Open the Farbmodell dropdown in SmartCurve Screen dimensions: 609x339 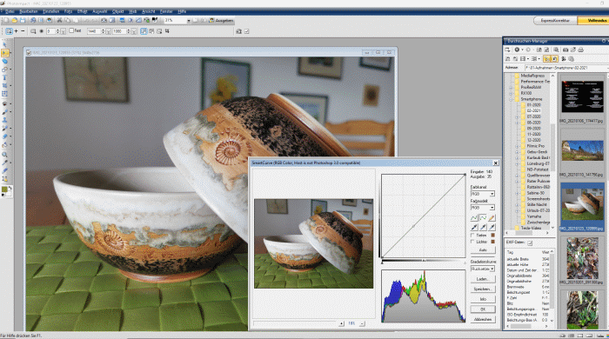492,208
